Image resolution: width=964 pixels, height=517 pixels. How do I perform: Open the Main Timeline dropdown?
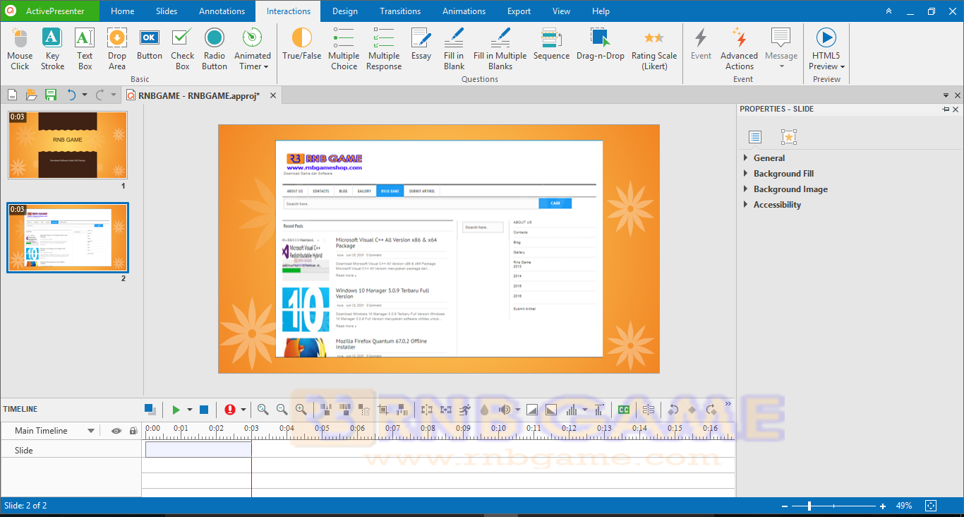point(91,431)
